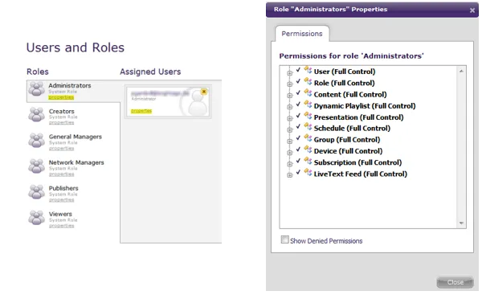Expand the Subscription permission tree node

[289, 164]
